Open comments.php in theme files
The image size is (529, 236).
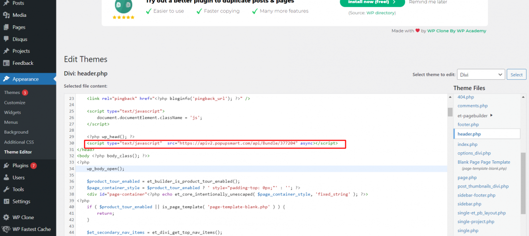[x=473, y=106]
